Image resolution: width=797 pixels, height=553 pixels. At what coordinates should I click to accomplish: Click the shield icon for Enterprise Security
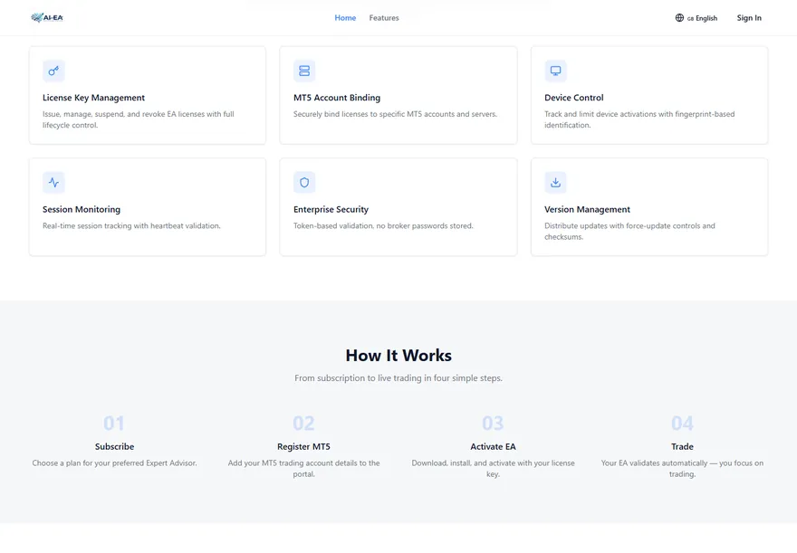304,182
